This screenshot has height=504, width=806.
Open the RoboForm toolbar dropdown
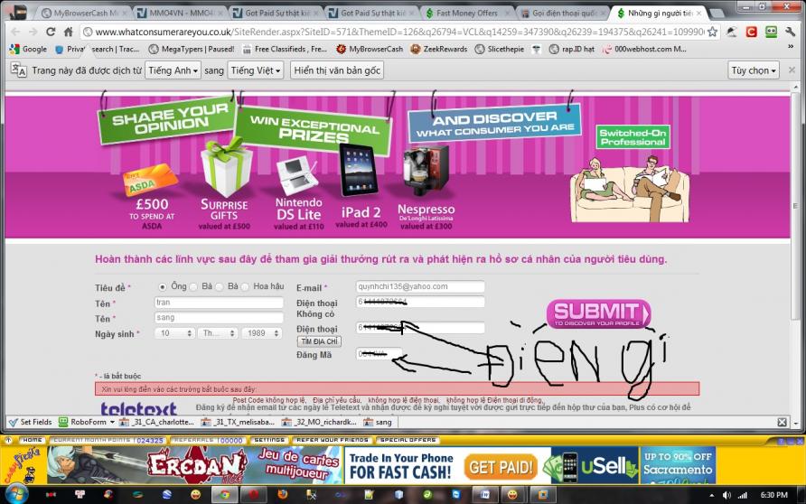click(x=112, y=423)
